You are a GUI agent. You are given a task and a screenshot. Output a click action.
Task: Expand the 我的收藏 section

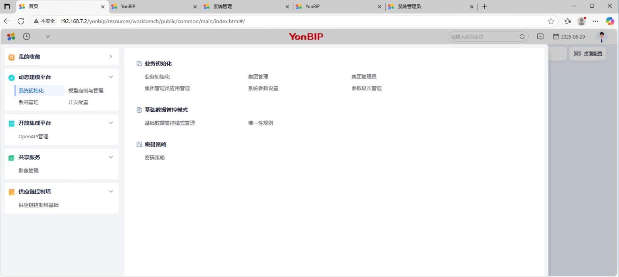coord(111,57)
